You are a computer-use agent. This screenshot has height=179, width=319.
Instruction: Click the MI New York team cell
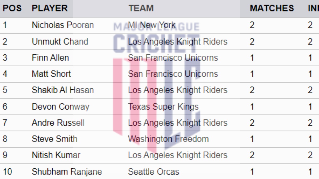[152, 25]
